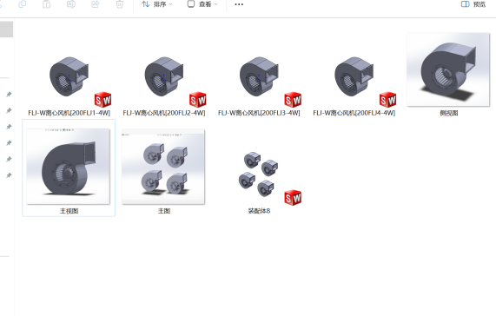Click the Share icon in the toolbar

(96, 4)
